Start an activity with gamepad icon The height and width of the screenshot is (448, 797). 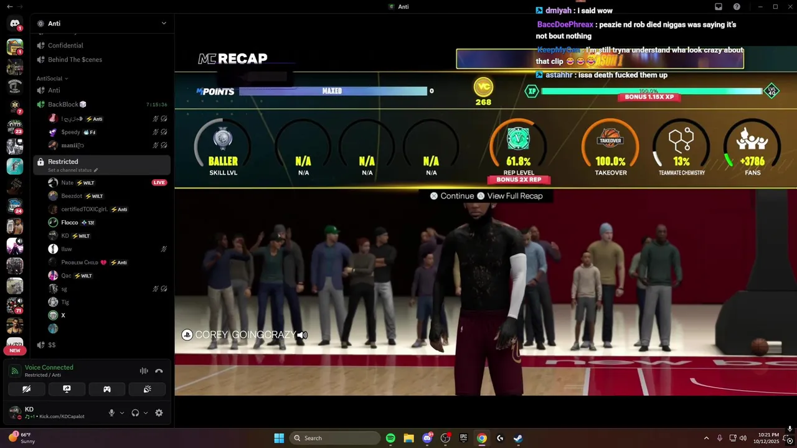107,389
